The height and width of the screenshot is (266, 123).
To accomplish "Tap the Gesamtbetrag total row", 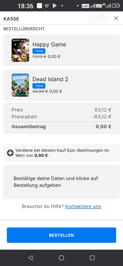I will 61,127.
